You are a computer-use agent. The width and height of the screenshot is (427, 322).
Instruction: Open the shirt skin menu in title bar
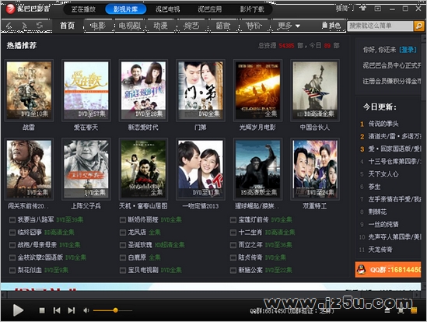click(362, 9)
